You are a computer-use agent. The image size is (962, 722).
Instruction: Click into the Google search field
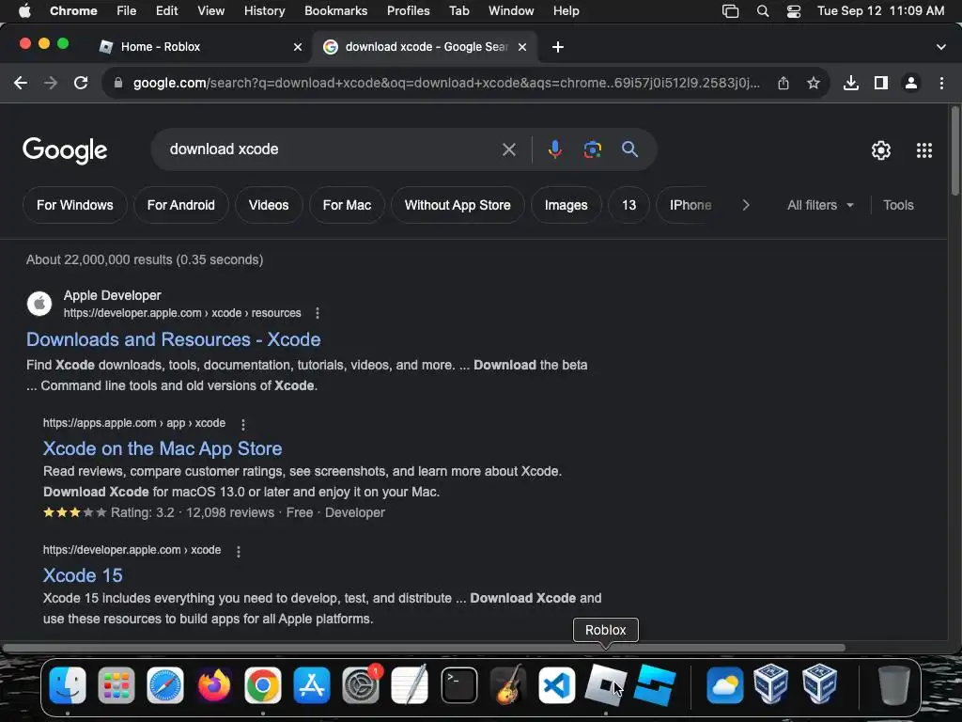pyautogui.click(x=332, y=149)
